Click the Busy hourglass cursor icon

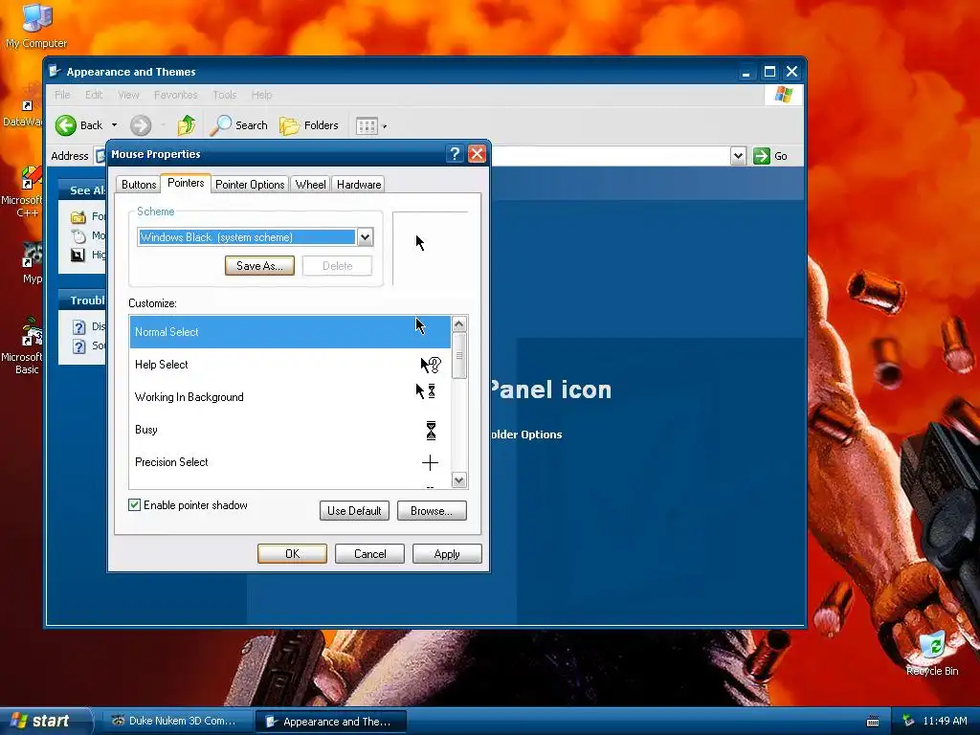click(x=431, y=431)
